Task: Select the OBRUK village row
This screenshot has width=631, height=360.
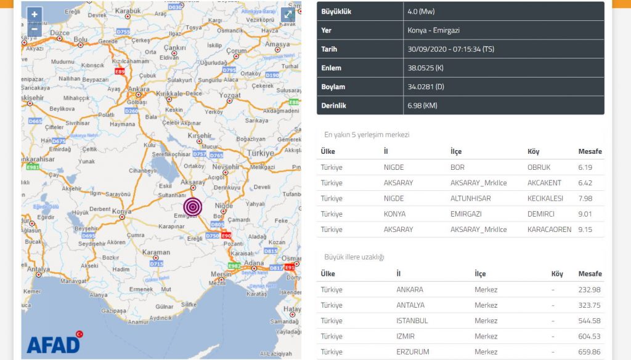Action: [x=460, y=167]
